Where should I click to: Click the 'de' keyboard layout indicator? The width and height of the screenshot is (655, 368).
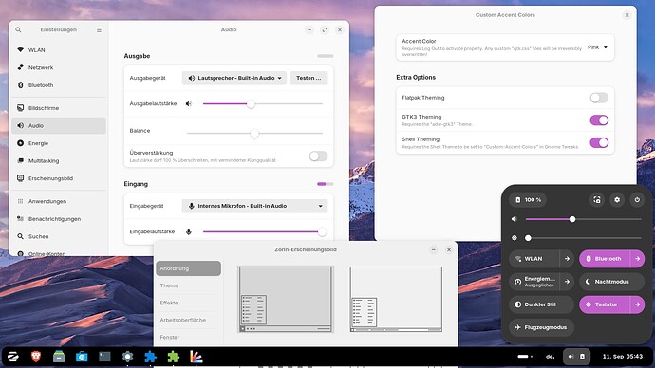tap(551, 357)
